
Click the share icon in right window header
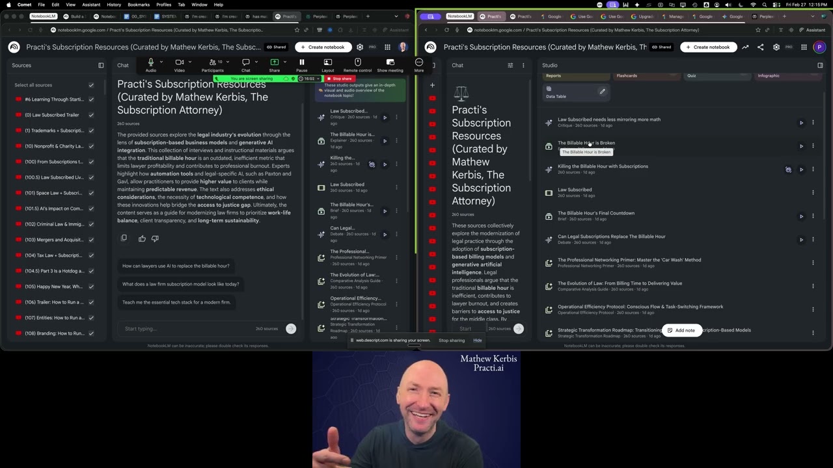pos(760,47)
